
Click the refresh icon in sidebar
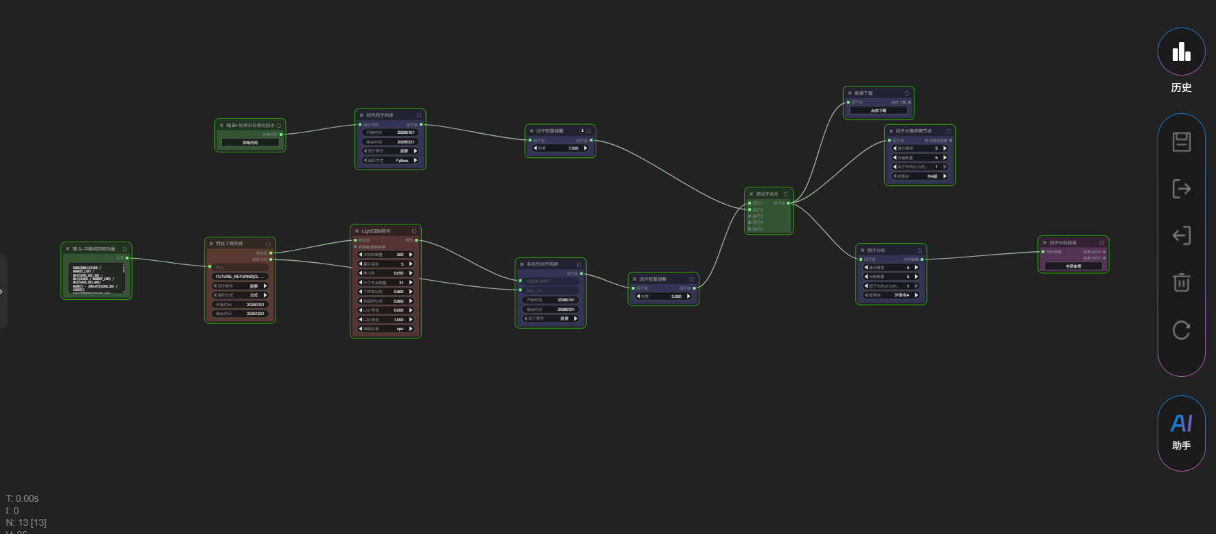(x=1181, y=330)
